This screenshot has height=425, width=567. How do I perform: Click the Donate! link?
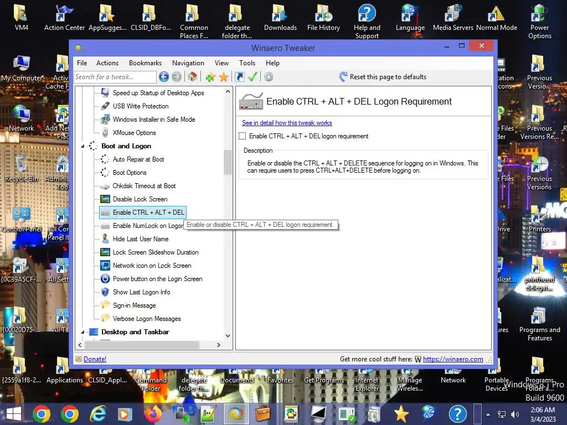95,359
